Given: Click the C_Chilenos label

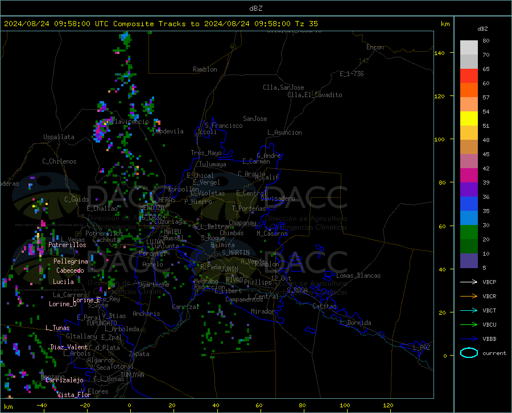Looking at the screenshot, I should point(59,161).
